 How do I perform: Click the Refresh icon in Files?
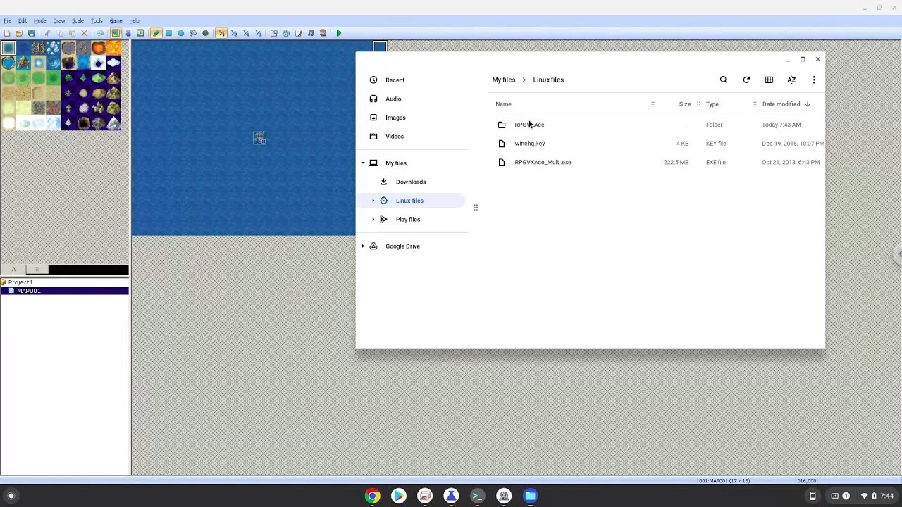[x=746, y=80]
